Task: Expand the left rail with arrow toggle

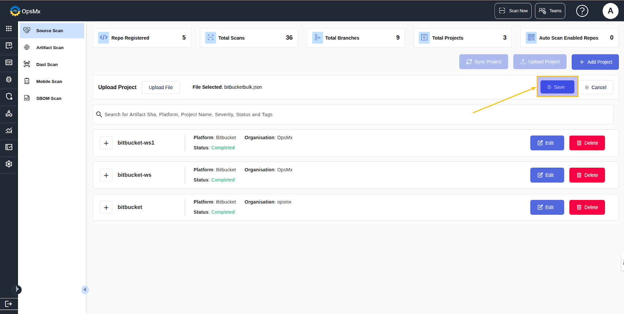Action: pyautogui.click(x=17, y=289)
